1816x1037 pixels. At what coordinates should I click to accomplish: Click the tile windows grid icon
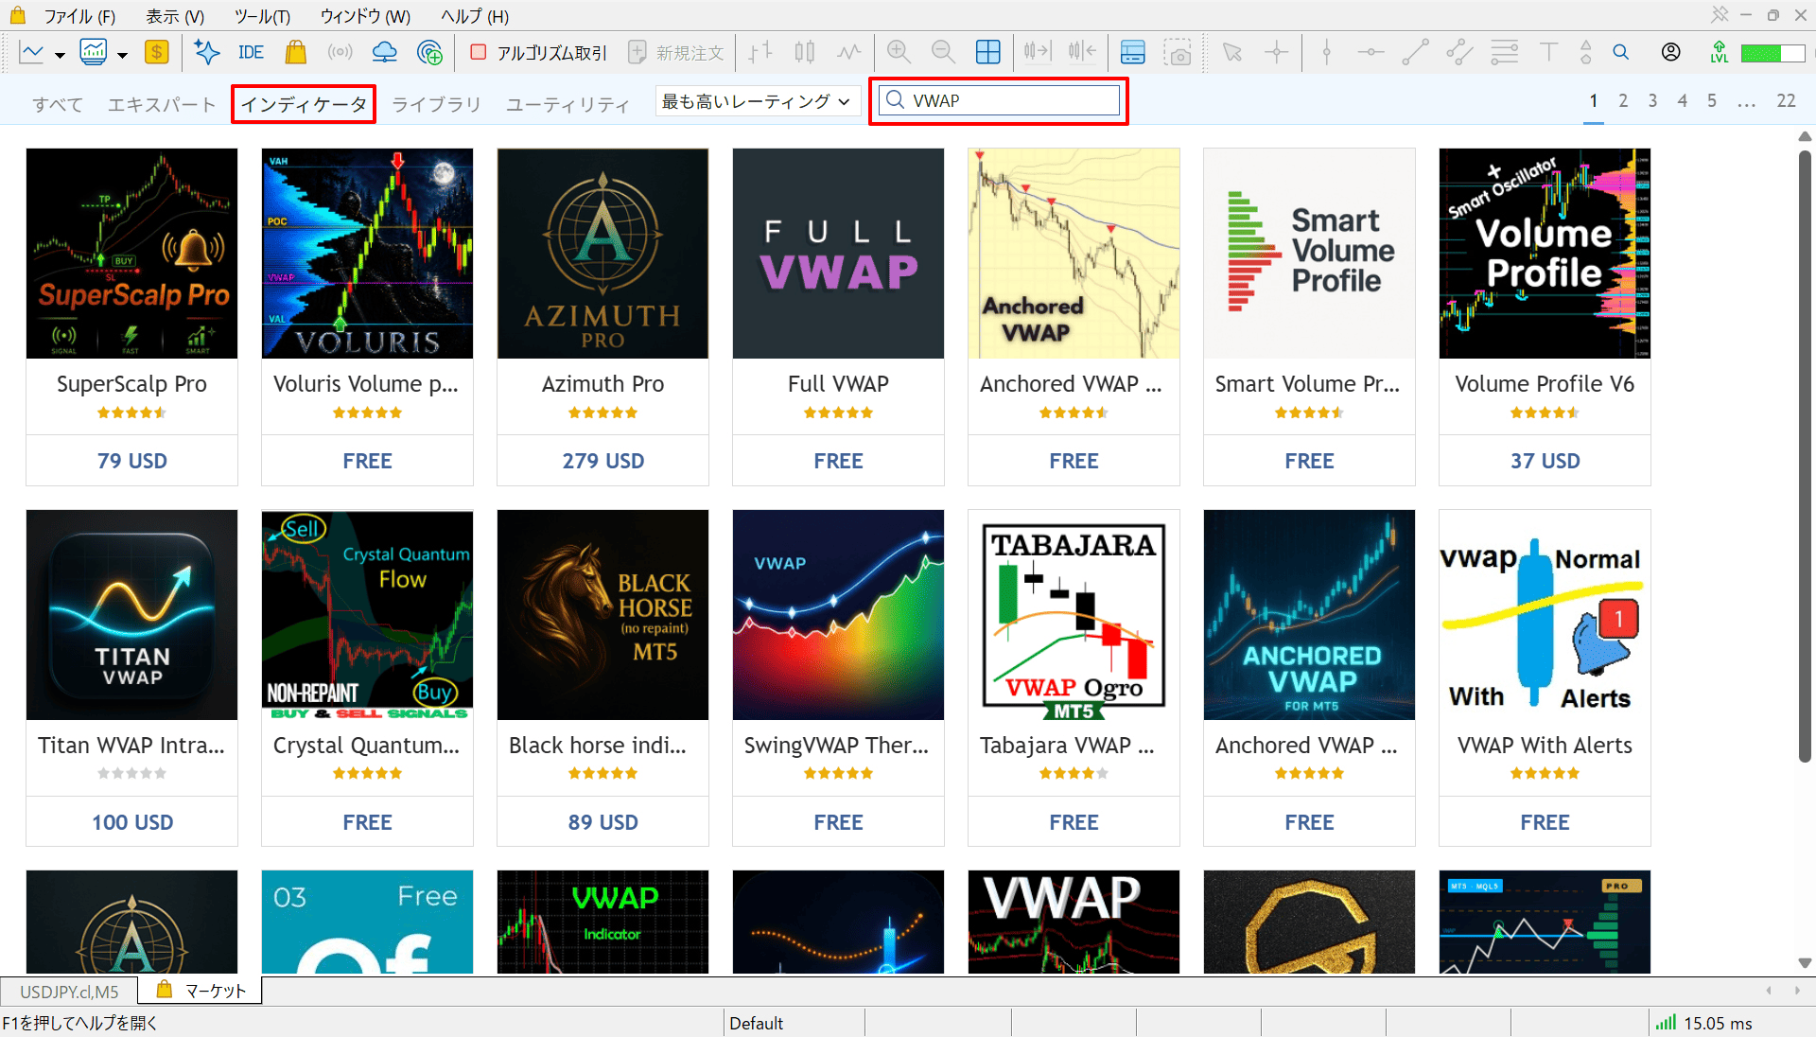(x=988, y=52)
